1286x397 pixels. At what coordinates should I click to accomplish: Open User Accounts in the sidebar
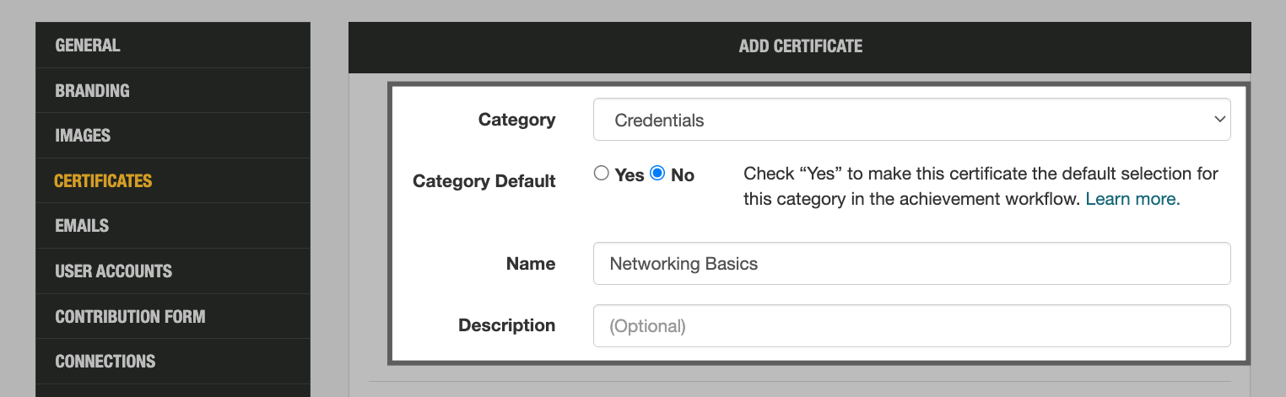(113, 271)
